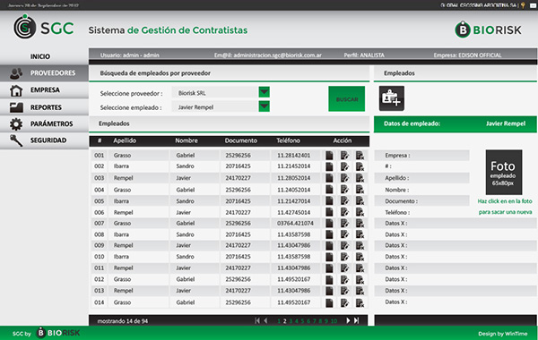The height and width of the screenshot is (340, 538).
Task: View document for employee row 001
Action: (329, 156)
